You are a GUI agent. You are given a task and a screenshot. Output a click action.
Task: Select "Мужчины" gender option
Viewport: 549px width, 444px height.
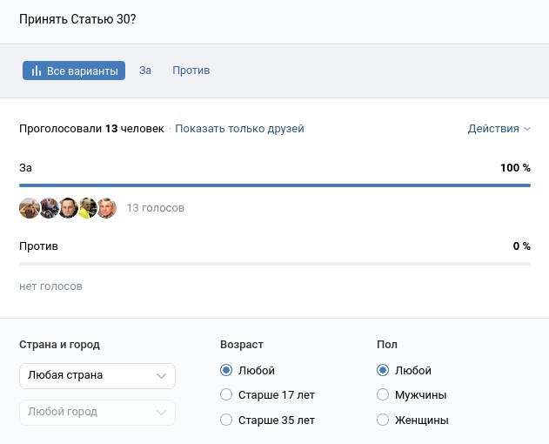tap(383, 394)
